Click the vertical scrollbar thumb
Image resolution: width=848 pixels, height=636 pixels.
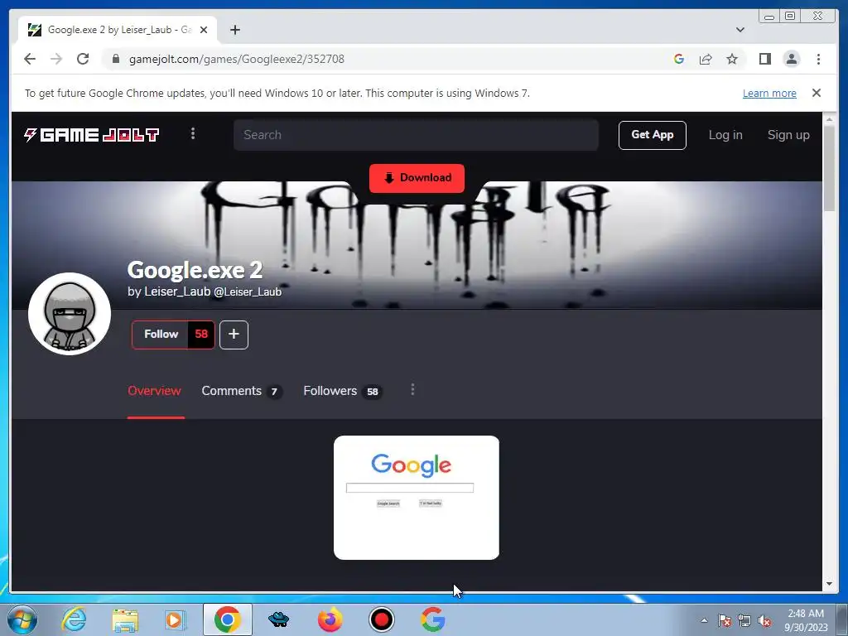click(x=829, y=167)
